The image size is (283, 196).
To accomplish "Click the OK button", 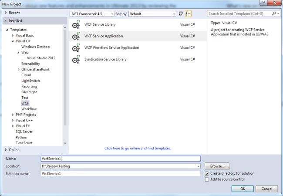I will click(243, 189).
